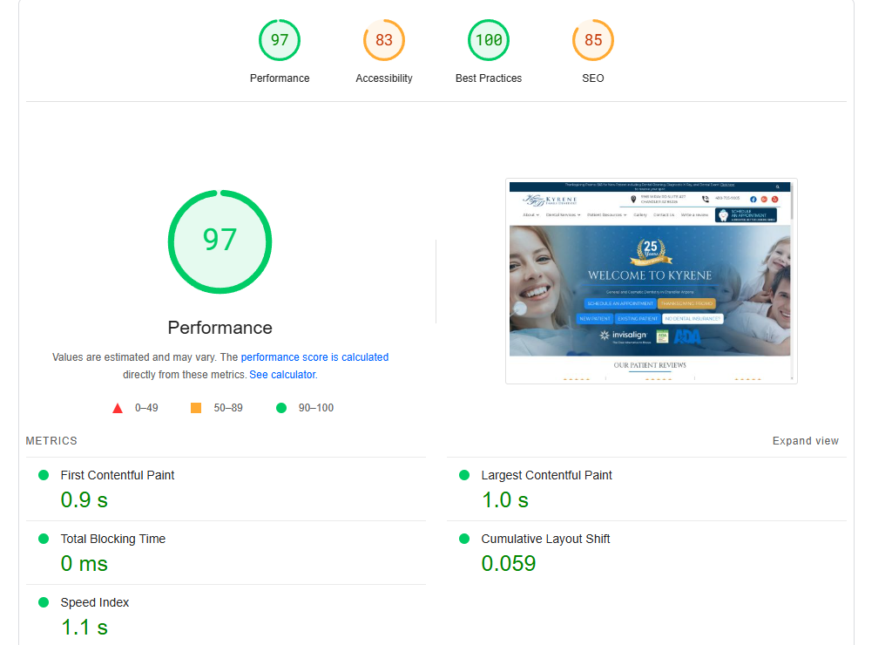
Task: Click the 1.0 s value
Action: (x=505, y=499)
